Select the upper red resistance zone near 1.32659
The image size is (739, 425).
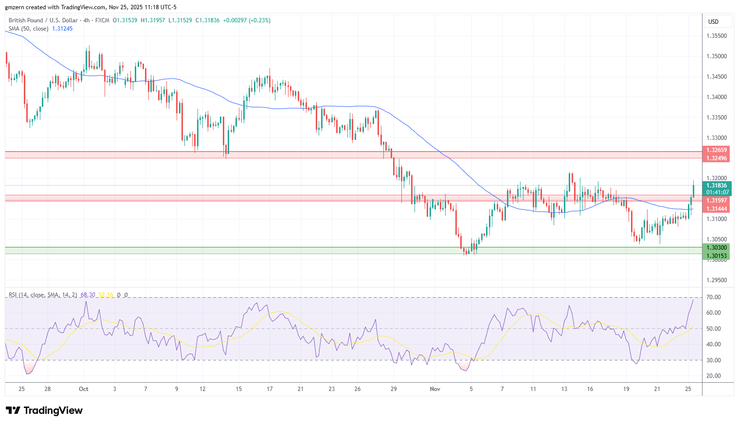click(354, 154)
